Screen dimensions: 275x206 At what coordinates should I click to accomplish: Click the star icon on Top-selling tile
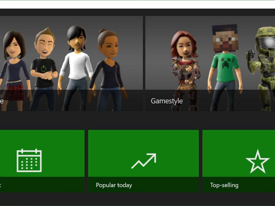pyautogui.click(x=257, y=162)
